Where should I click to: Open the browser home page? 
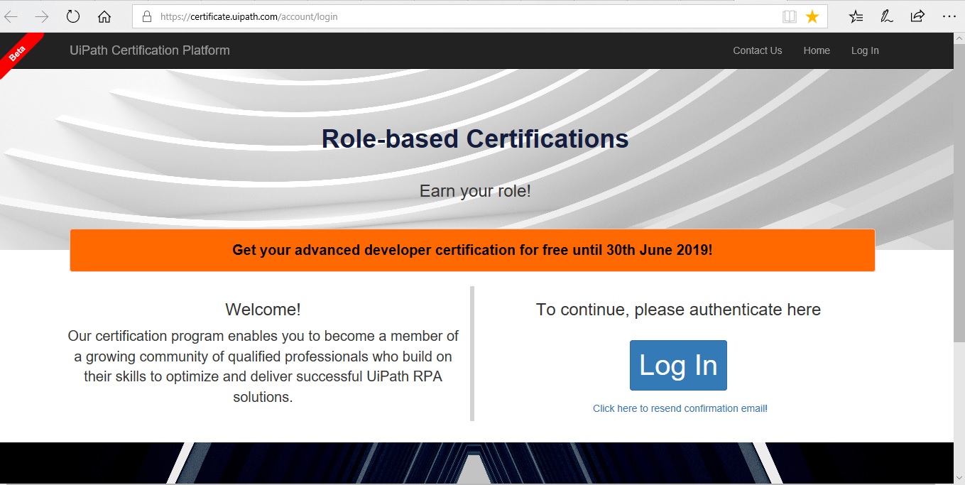tap(103, 16)
